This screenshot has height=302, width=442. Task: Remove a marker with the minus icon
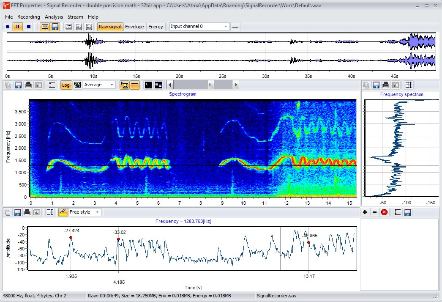(375, 212)
